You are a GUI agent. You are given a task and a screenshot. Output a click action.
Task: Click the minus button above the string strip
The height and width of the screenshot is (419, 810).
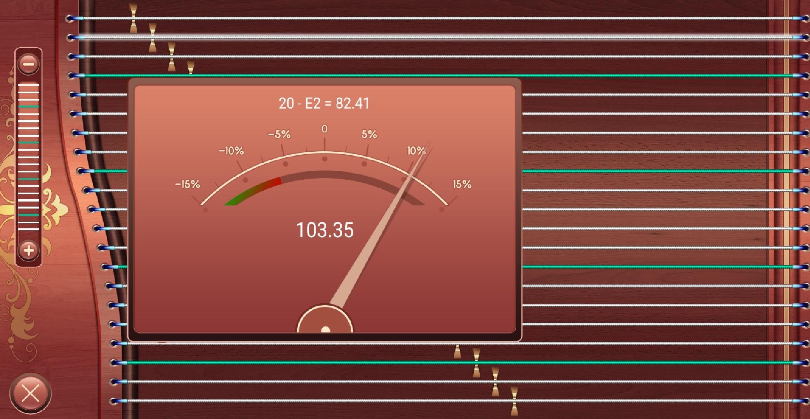click(x=28, y=64)
